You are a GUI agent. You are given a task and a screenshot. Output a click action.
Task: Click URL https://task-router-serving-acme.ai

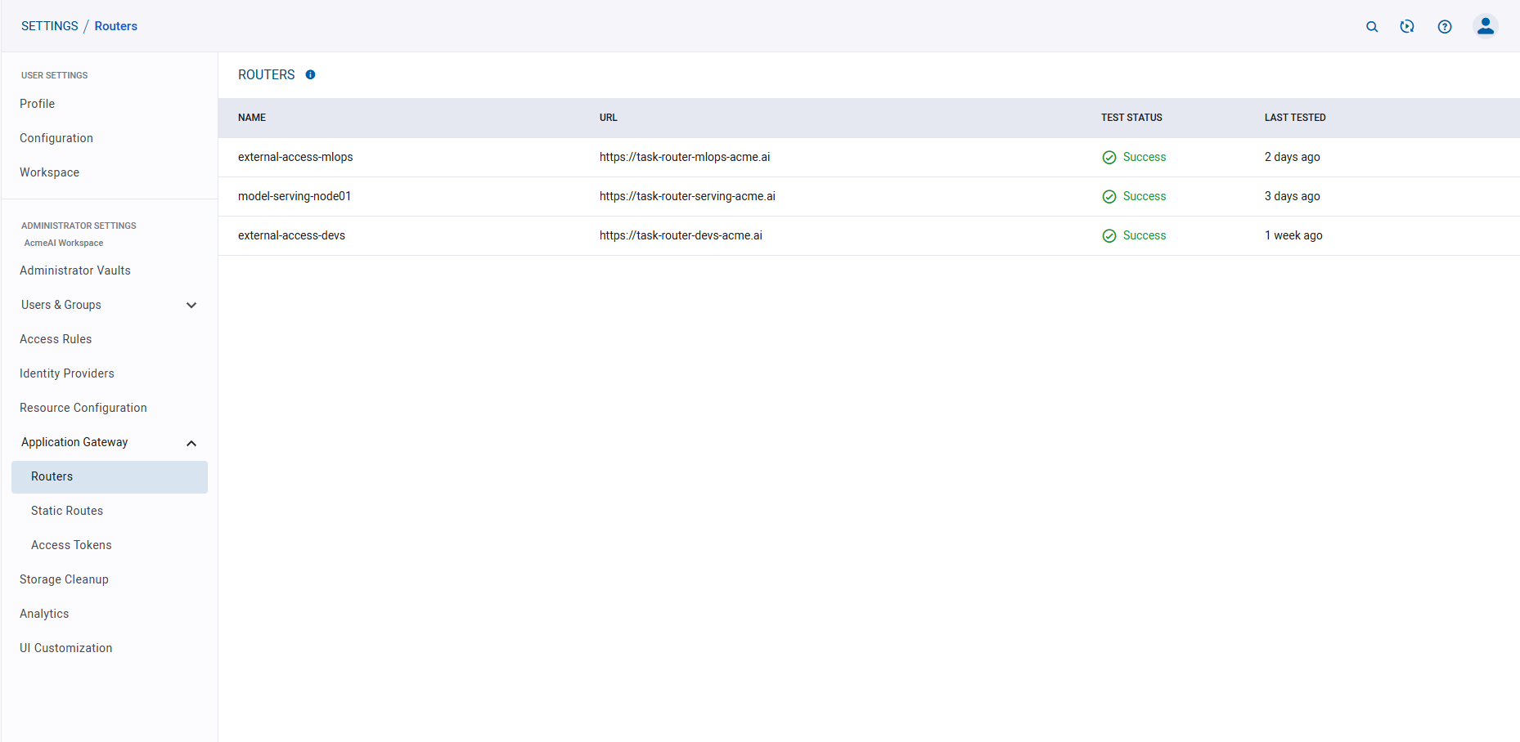tap(687, 196)
